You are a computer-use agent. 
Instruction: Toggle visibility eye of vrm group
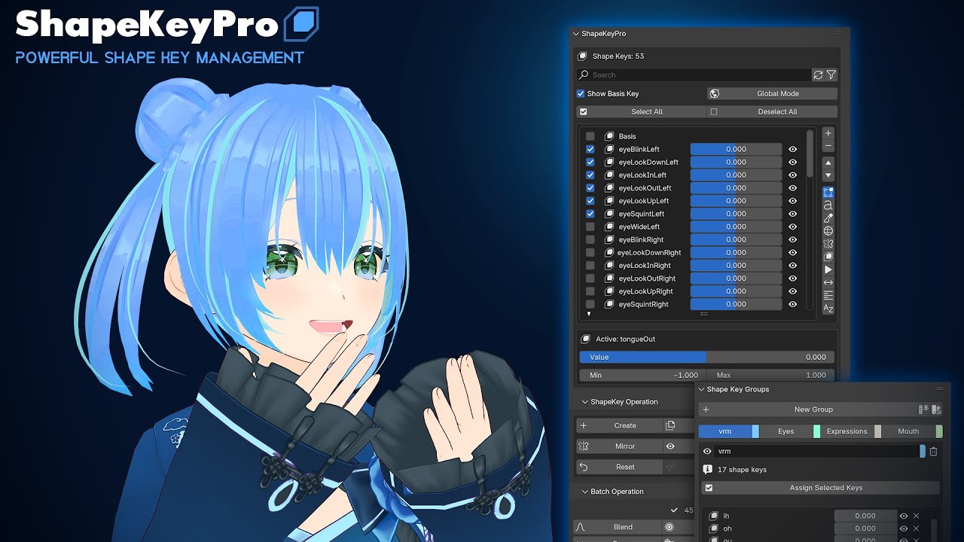coord(707,452)
